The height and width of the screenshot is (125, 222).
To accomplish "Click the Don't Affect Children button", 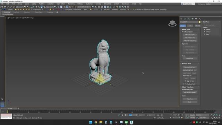I will 190,92.
